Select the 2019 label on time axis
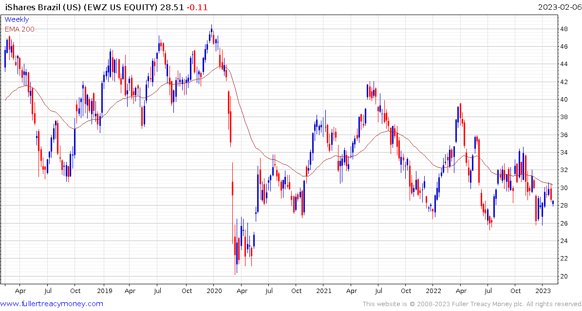Image resolution: width=582 pixels, height=311 pixels. (104, 291)
